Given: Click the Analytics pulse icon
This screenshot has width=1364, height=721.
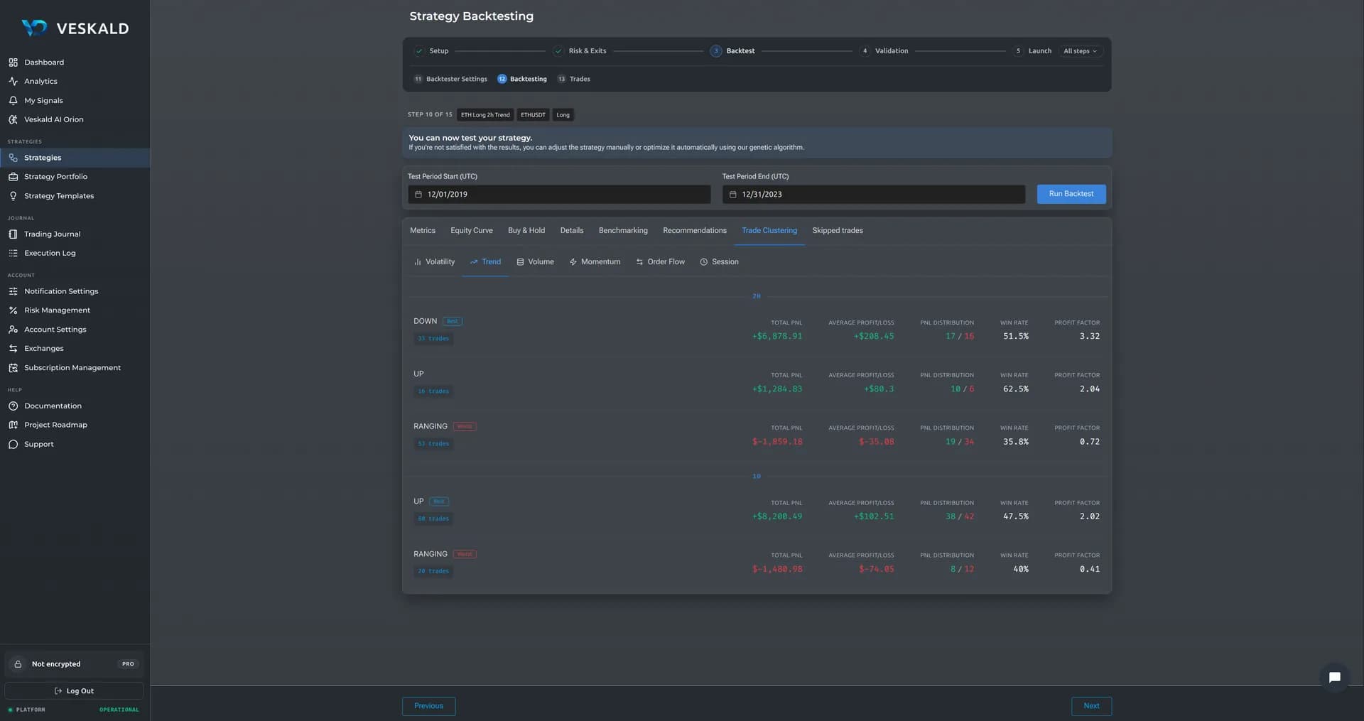Looking at the screenshot, I should point(13,82).
